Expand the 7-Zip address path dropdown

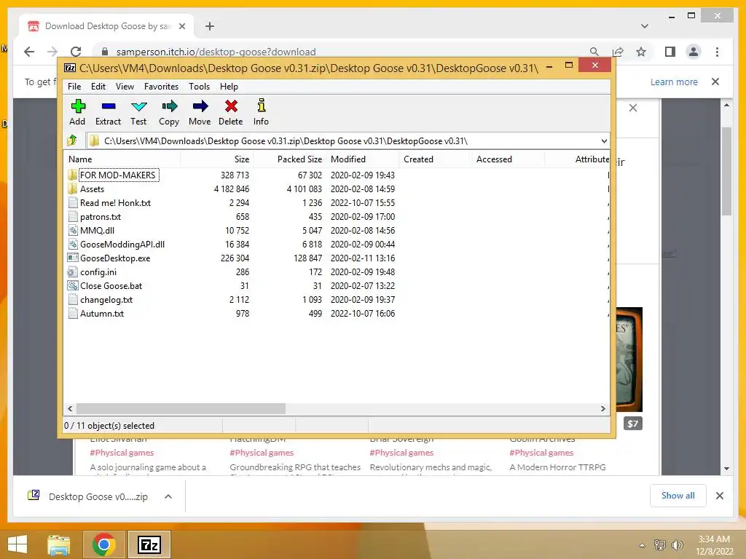(x=604, y=141)
